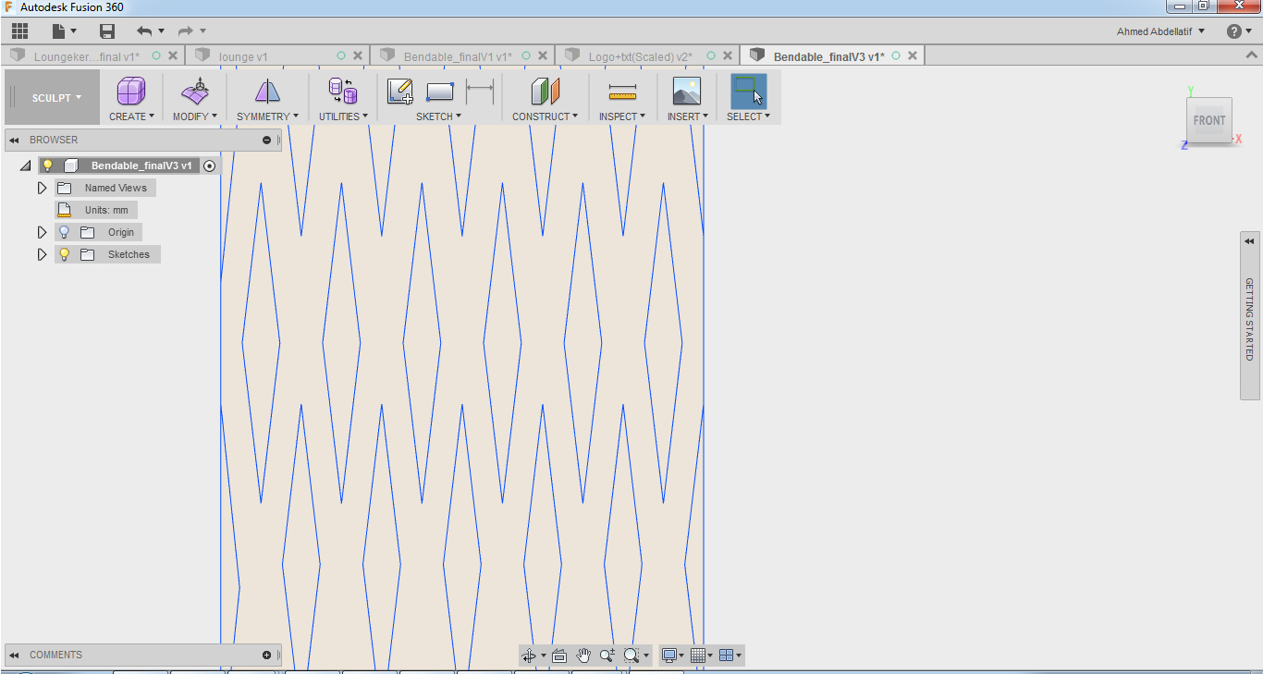Image resolution: width=1263 pixels, height=674 pixels.
Task: Open the SKETCH dropdown menu
Action: click(x=438, y=116)
